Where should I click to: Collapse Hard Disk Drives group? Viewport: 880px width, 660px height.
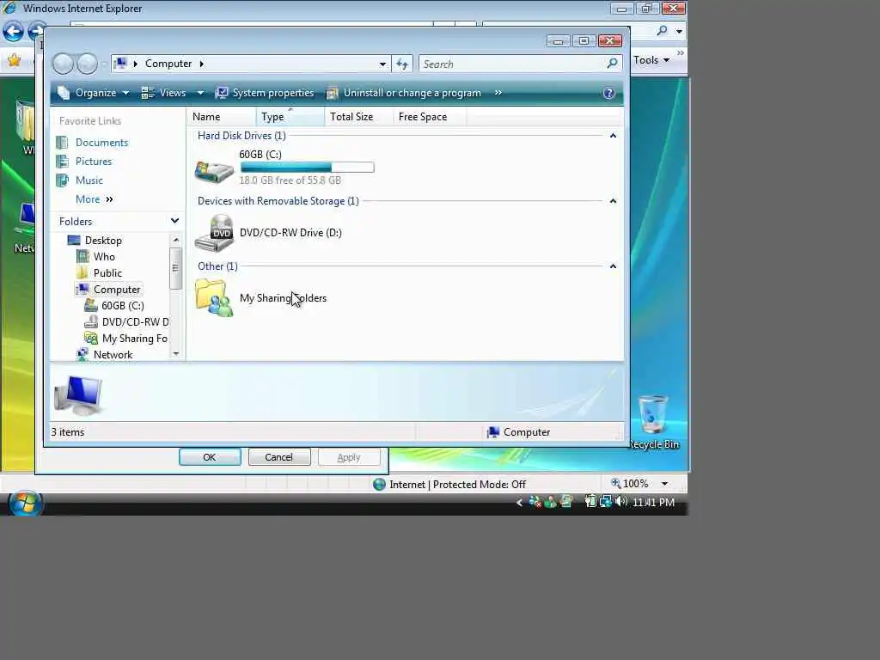click(x=613, y=136)
